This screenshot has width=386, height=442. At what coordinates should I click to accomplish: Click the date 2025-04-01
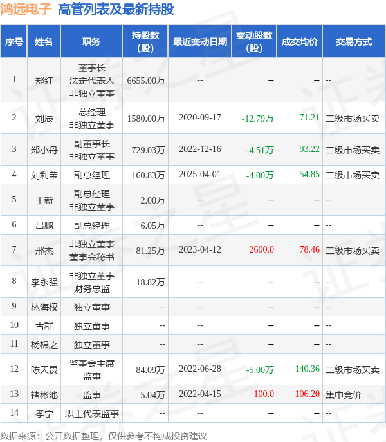click(200, 174)
